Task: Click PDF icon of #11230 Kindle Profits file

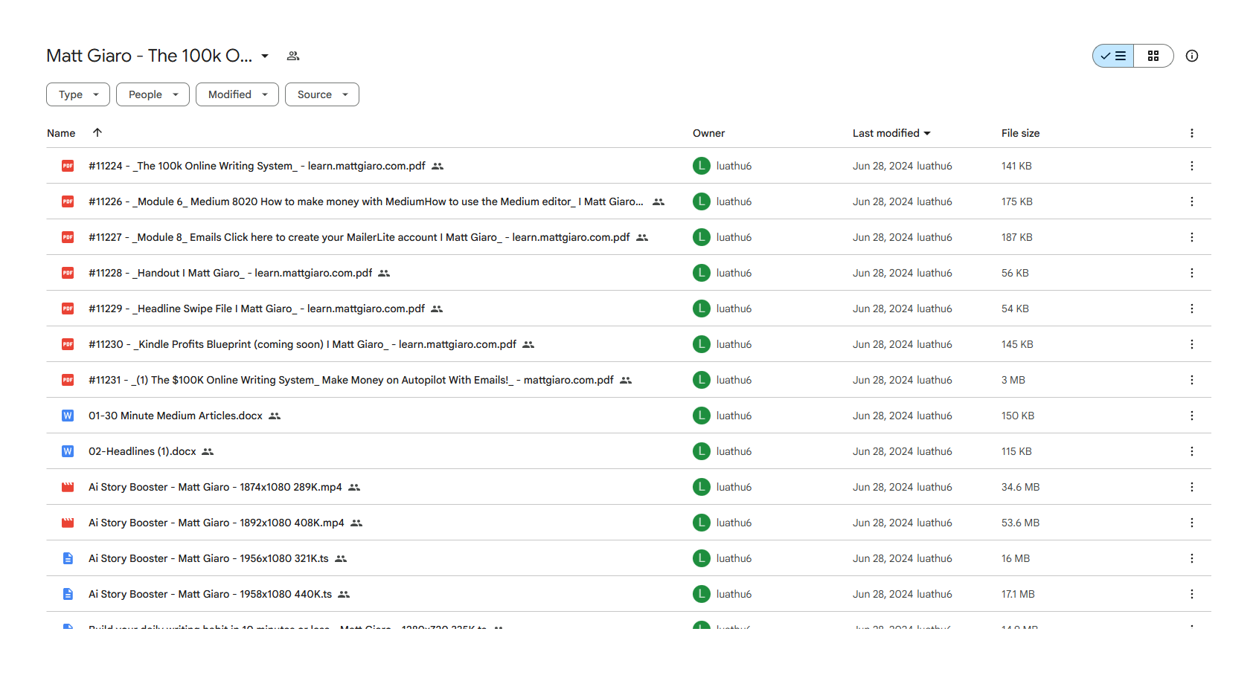Action: click(x=68, y=344)
